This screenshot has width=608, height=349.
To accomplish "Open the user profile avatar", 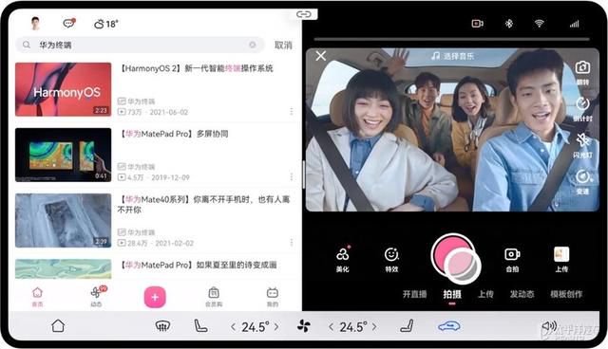I will [x=36, y=24].
